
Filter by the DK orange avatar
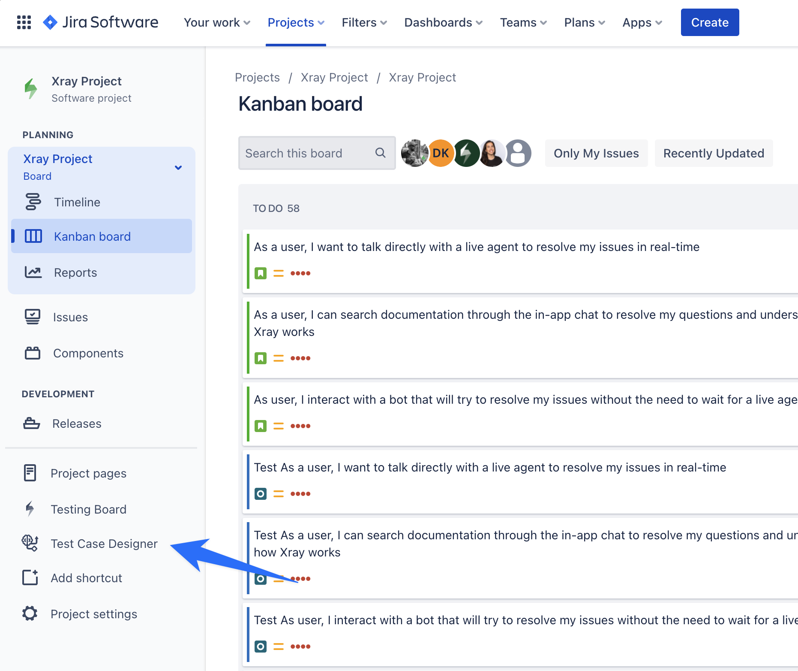(441, 153)
